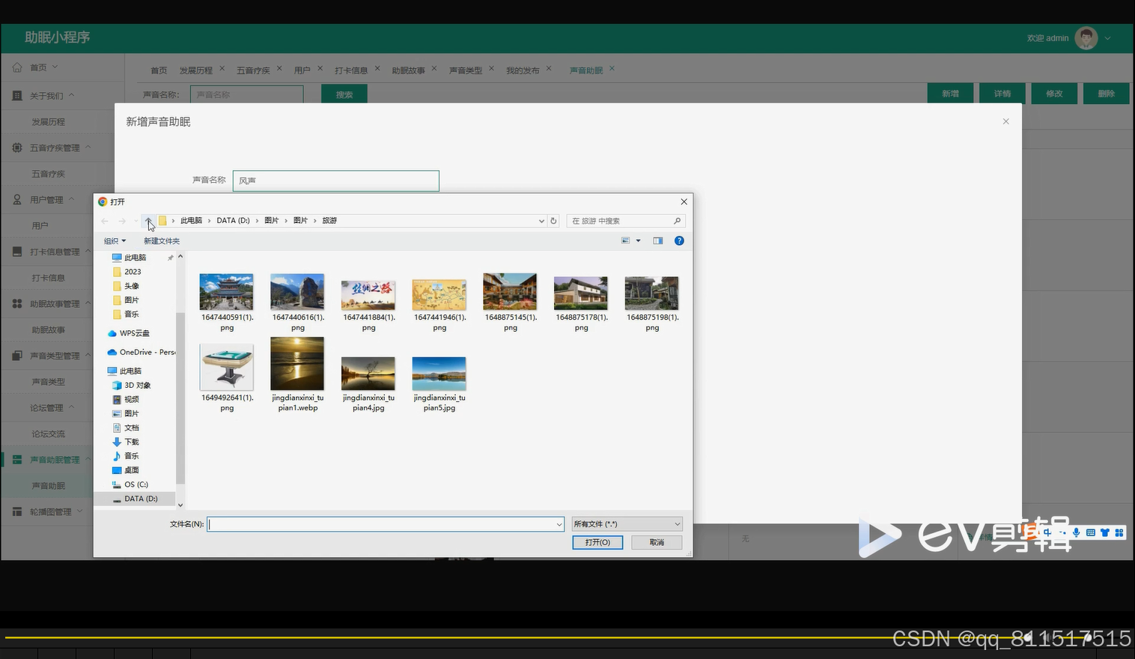The width and height of the screenshot is (1135, 659).
Task: Expand the 组织 organize menu
Action: click(x=115, y=241)
